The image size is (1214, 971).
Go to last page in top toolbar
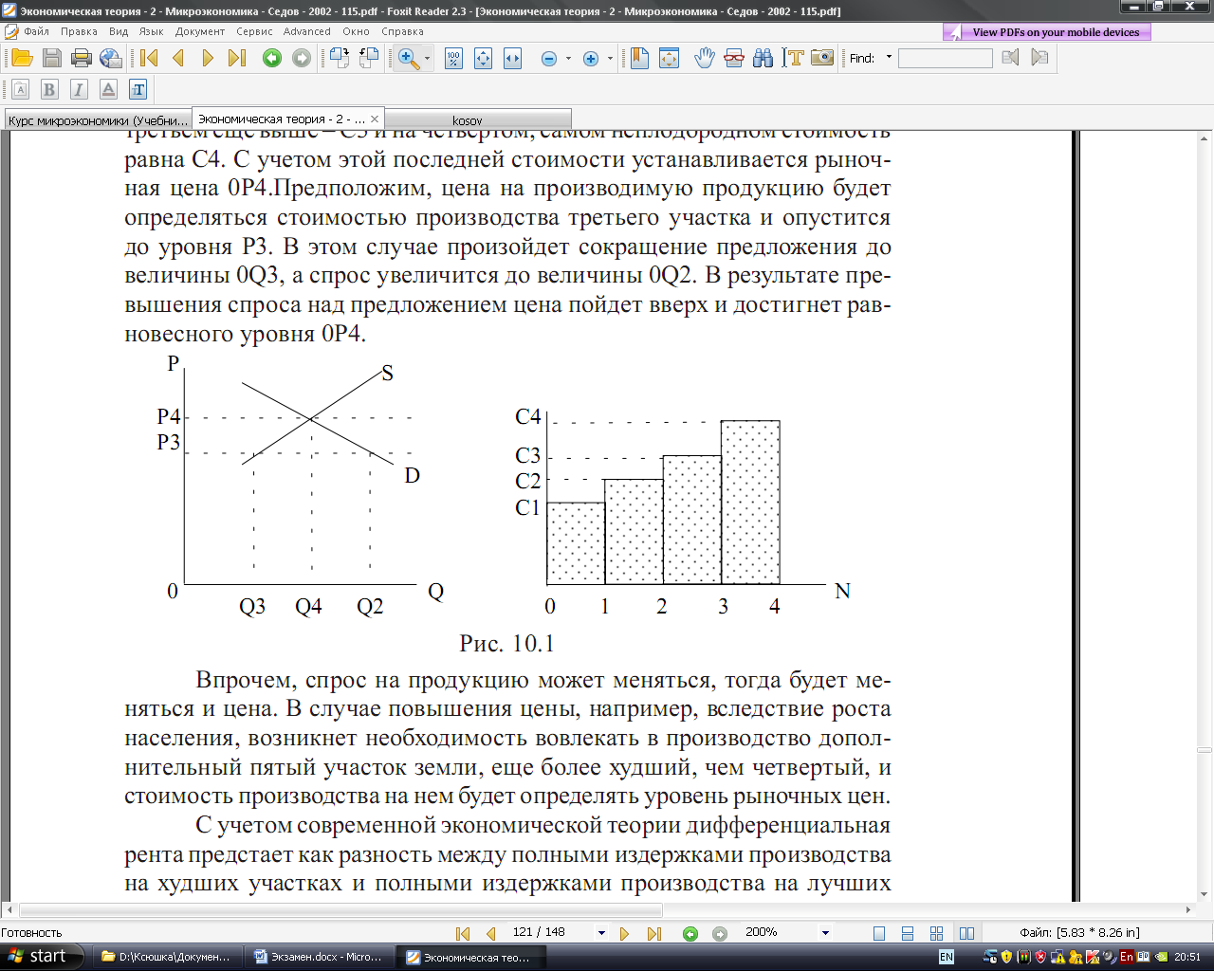[x=237, y=58]
